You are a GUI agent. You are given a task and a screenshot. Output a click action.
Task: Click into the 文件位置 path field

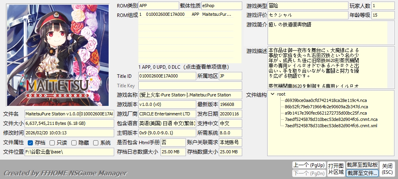tap(69, 152)
